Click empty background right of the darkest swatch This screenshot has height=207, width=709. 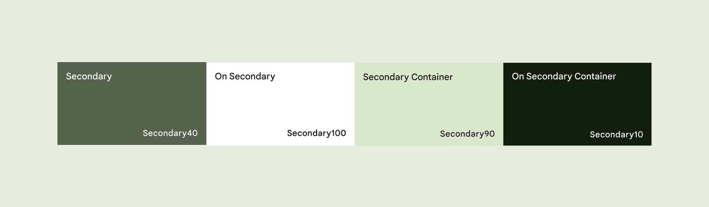tap(680, 104)
